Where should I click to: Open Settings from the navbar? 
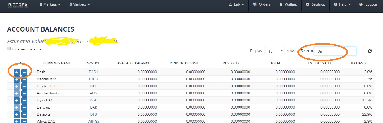pos(315,4)
